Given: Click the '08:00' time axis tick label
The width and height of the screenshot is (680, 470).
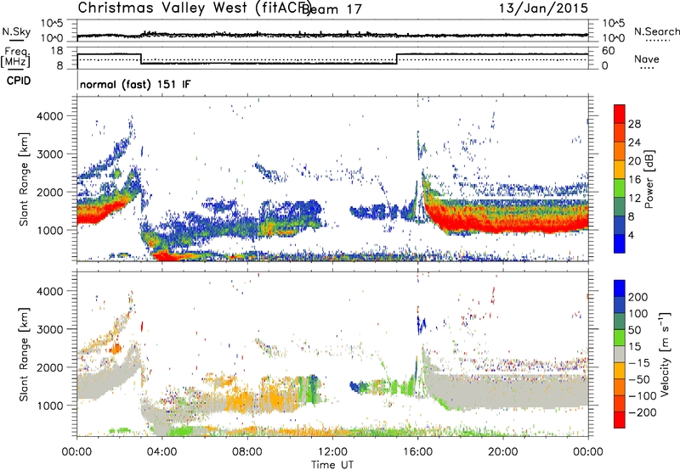Looking at the screenshot, I should coord(247,452).
